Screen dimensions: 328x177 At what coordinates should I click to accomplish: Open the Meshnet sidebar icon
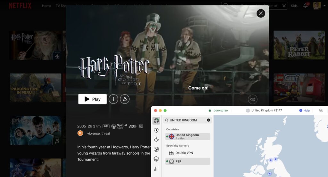tap(156, 140)
